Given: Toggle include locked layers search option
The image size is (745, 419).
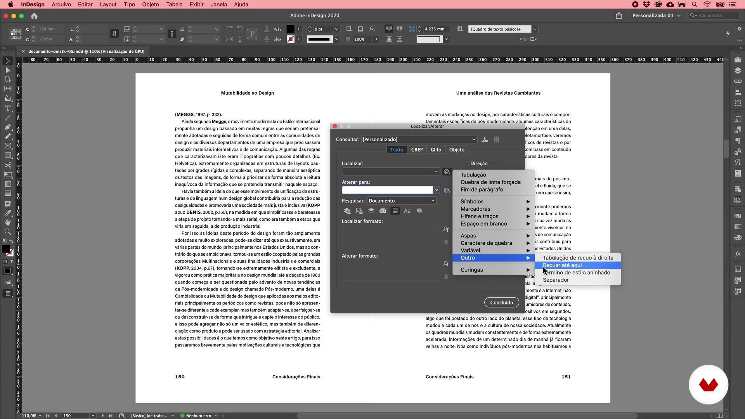Looking at the screenshot, I should pyautogui.click(x=347, y=211).
